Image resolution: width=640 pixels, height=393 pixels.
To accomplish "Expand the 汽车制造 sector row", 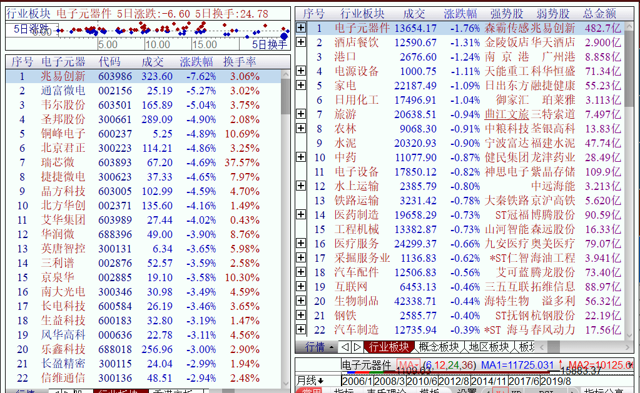I will (x=301, y=329).
